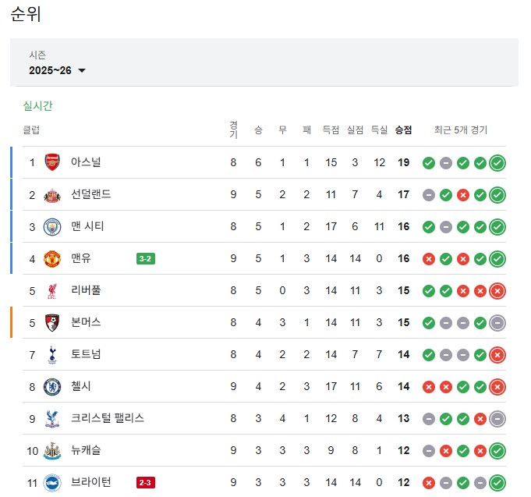Image resolution: width=531 pixels, height=497 pixels.
Task: Click the Newcastle club crest icon
Action: (52, 450)
